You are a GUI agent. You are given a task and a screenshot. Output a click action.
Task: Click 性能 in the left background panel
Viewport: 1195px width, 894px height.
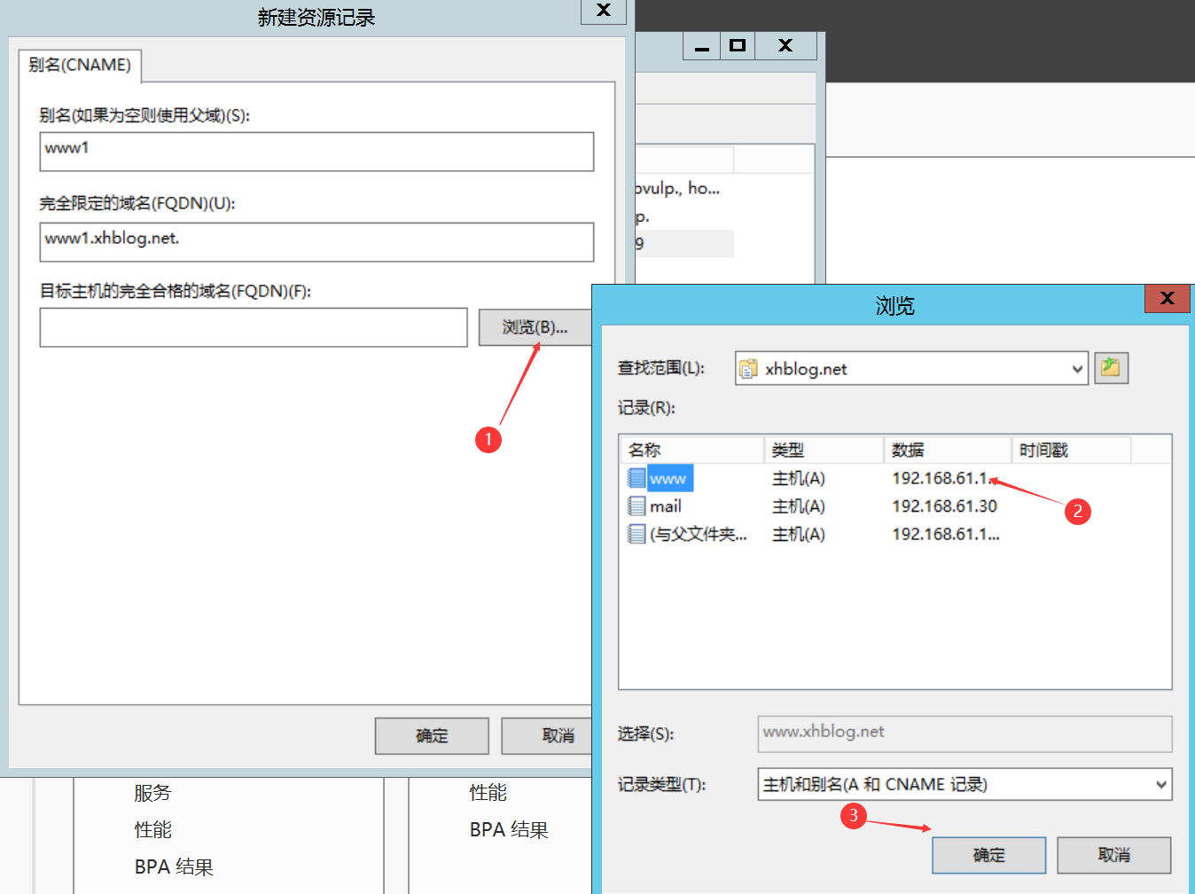[152, 830]
